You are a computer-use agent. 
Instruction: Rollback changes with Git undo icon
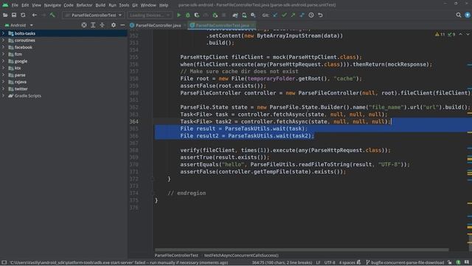(x=320, y=15)
